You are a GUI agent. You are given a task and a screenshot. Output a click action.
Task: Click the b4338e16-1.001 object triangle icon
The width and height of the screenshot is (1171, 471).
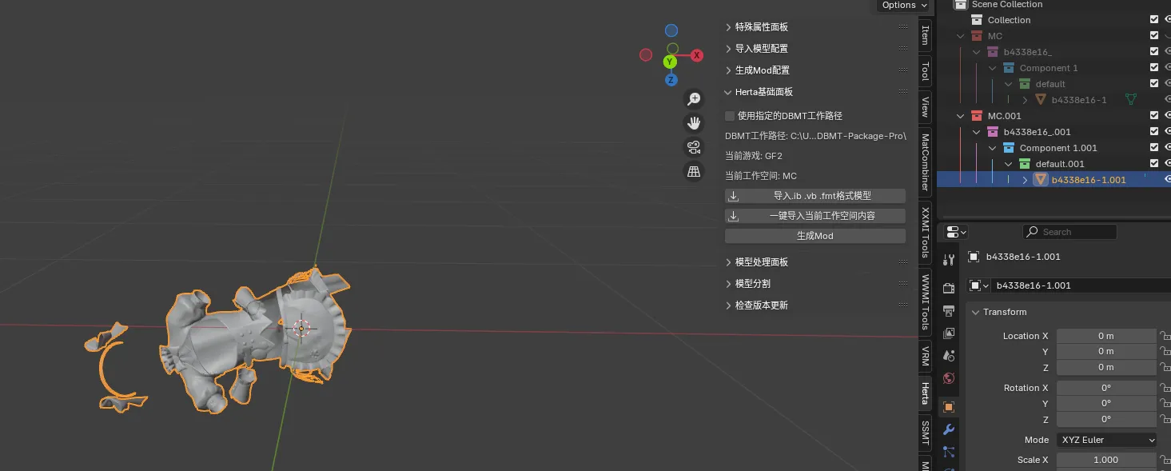tap(1040, 180)
